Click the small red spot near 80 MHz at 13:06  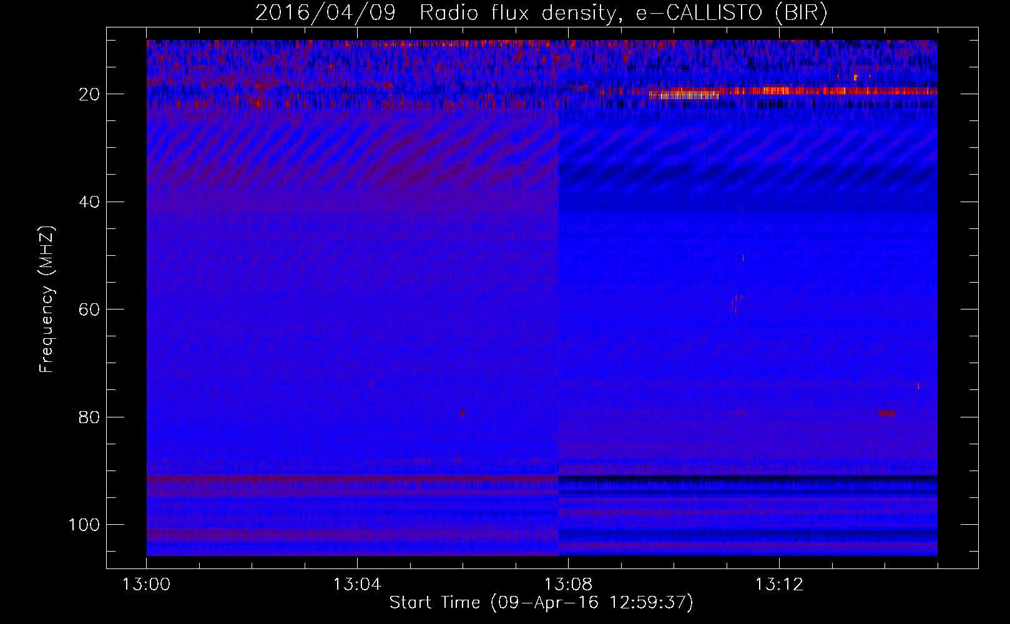tap(462, 413)
